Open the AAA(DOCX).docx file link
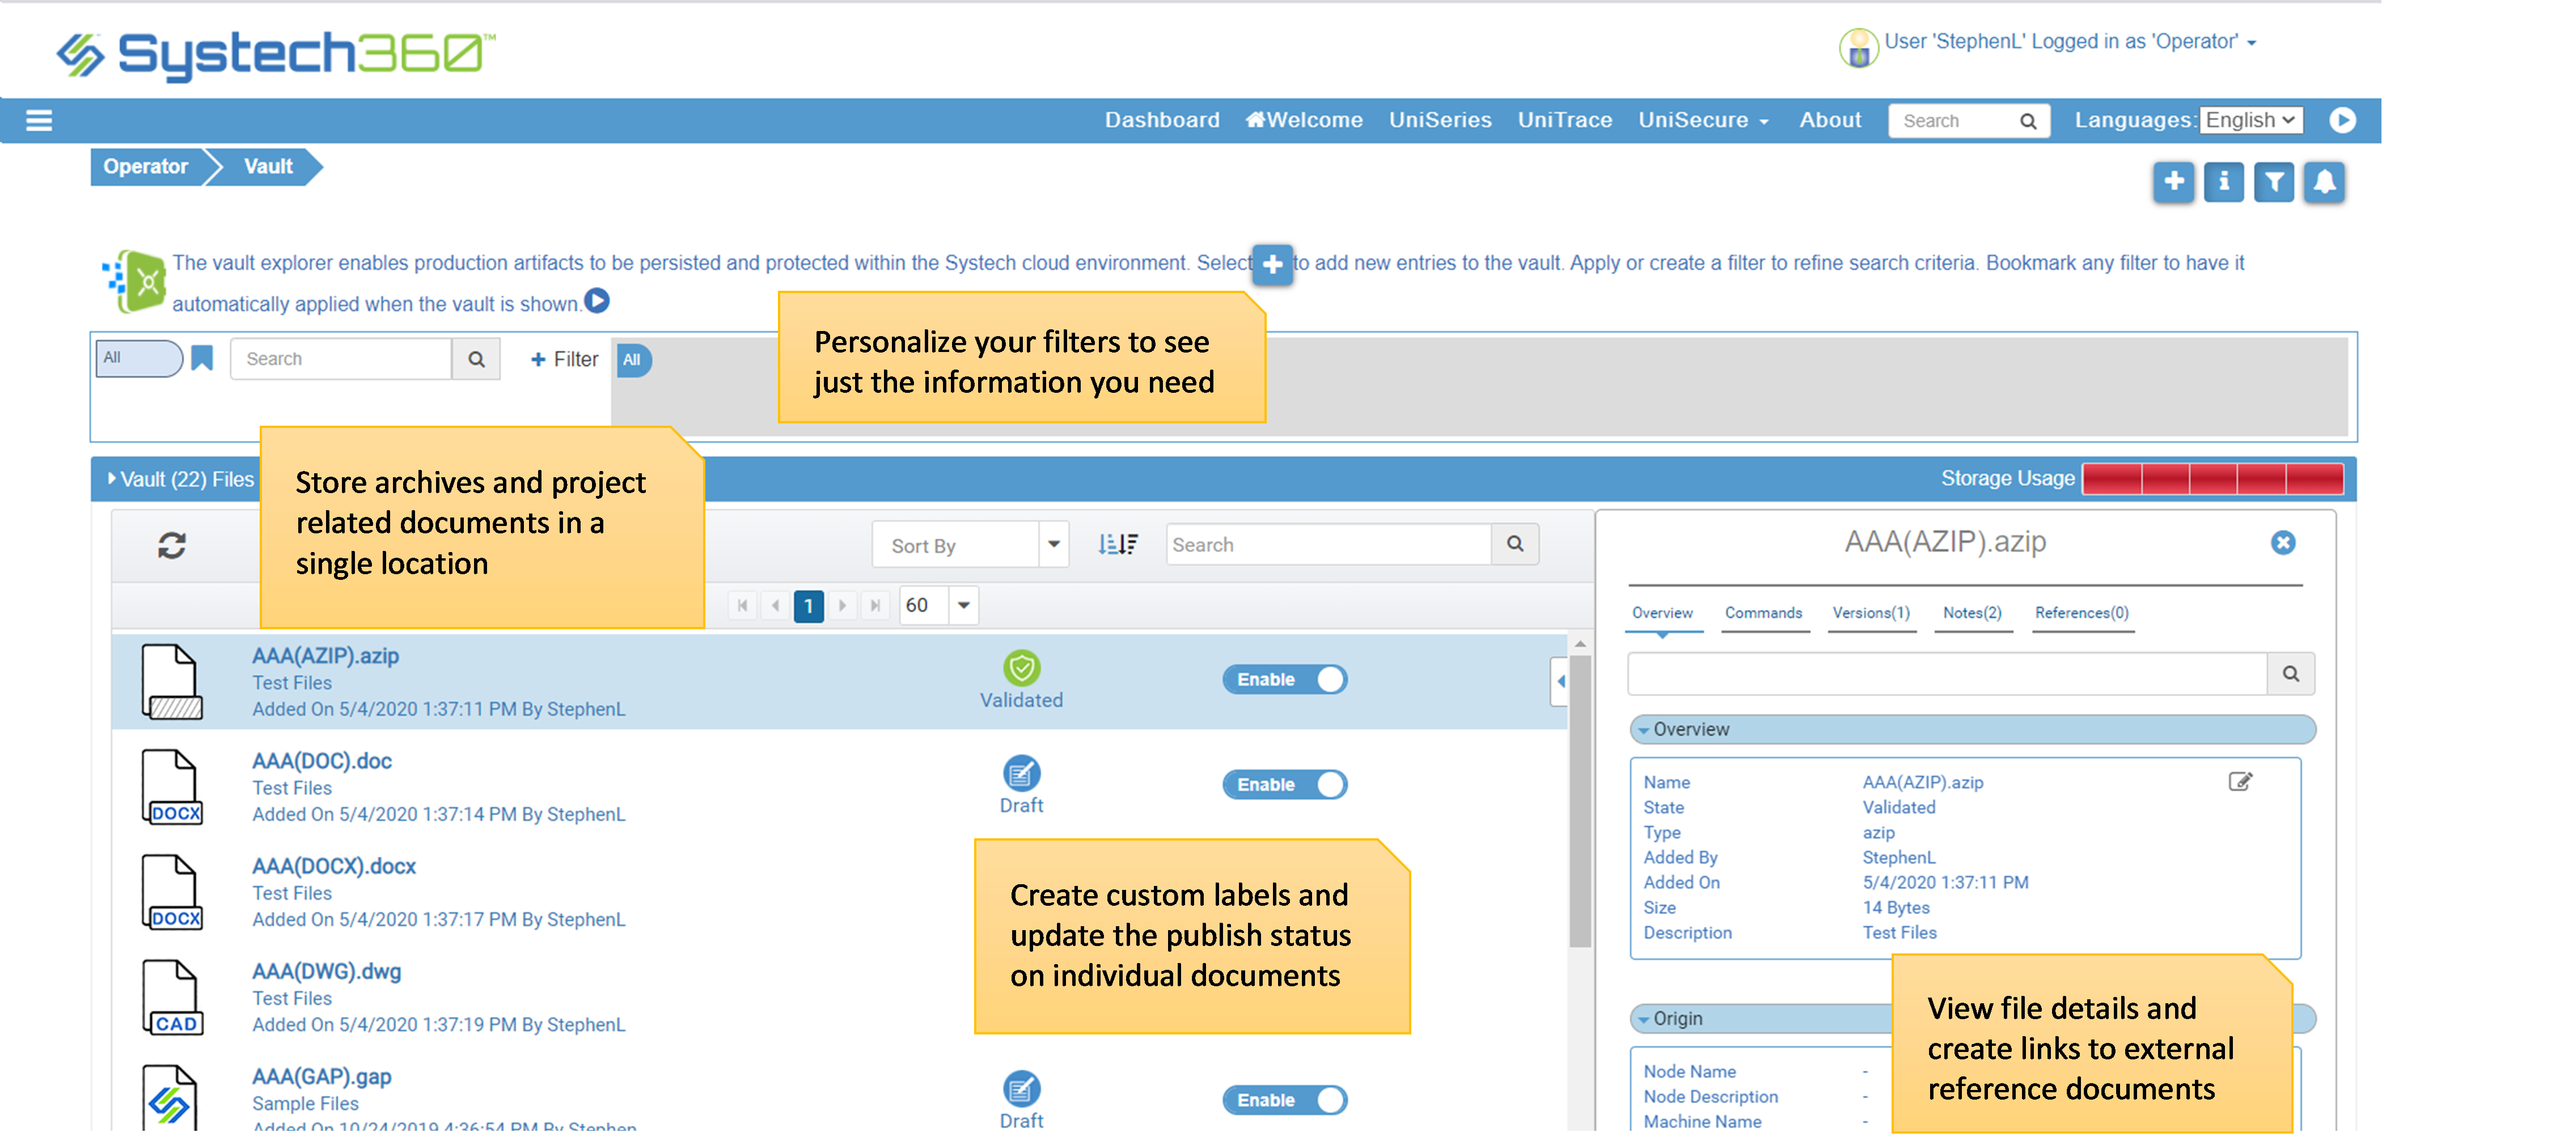 334,866
